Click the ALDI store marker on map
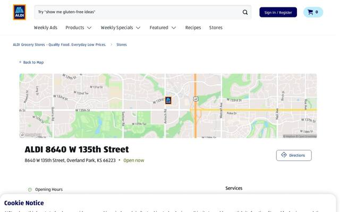The width and height of the screenshot is (340, 212). [168, 100]
